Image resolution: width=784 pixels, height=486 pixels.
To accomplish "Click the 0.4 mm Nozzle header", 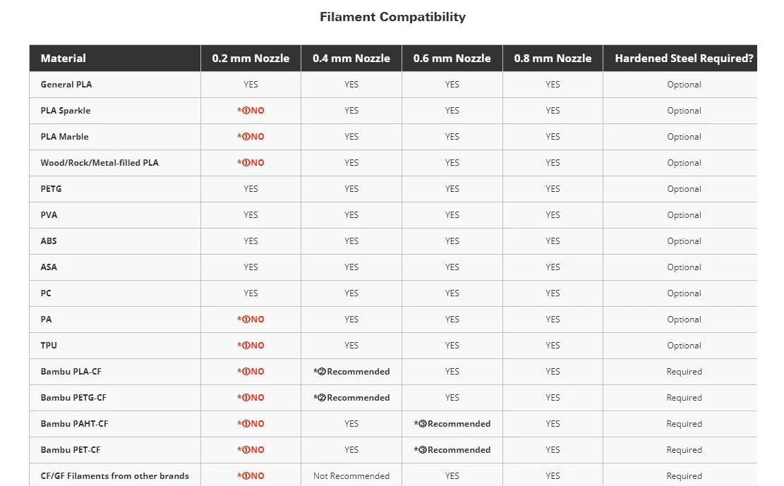I will 351,59.
